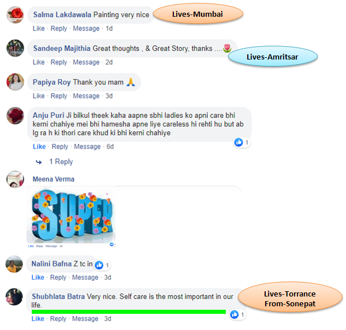Toggle Like on Shubhlata Batra's comment

[x=38, y=318]
